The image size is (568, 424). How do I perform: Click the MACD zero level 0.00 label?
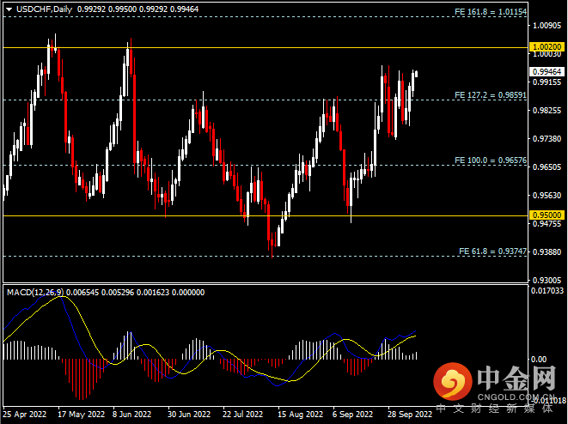[x=539, y=360]
